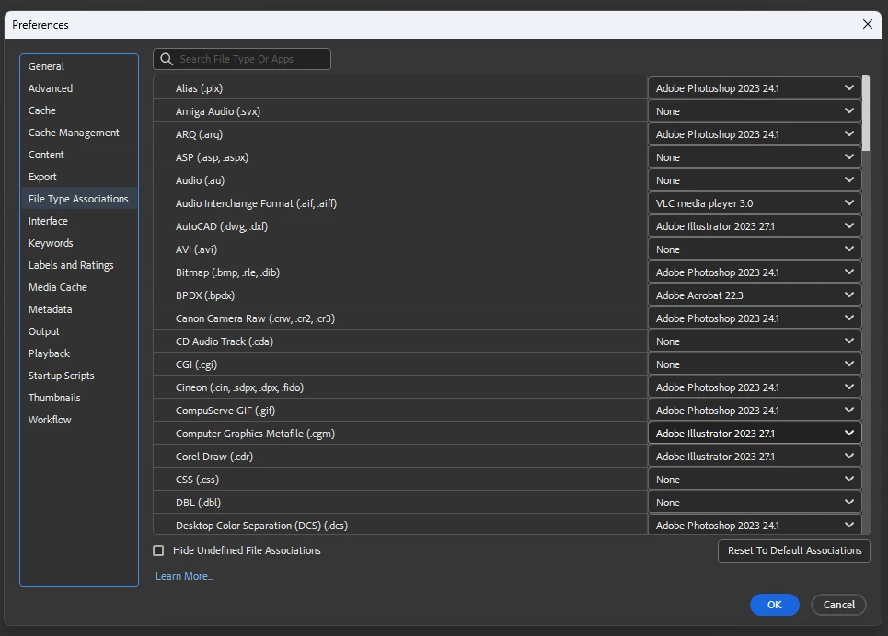Select the Canon Camera Raw file type label
888x636 pixels.
pos(256,318)
